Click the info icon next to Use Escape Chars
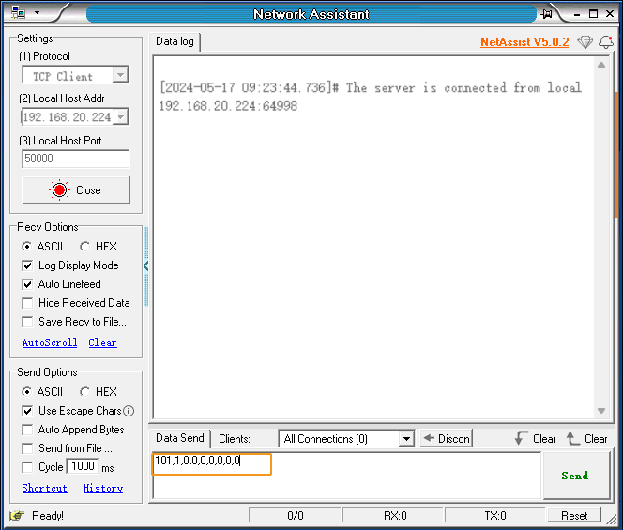Screen dimensions: 623x530 click(x=129, y=411)
